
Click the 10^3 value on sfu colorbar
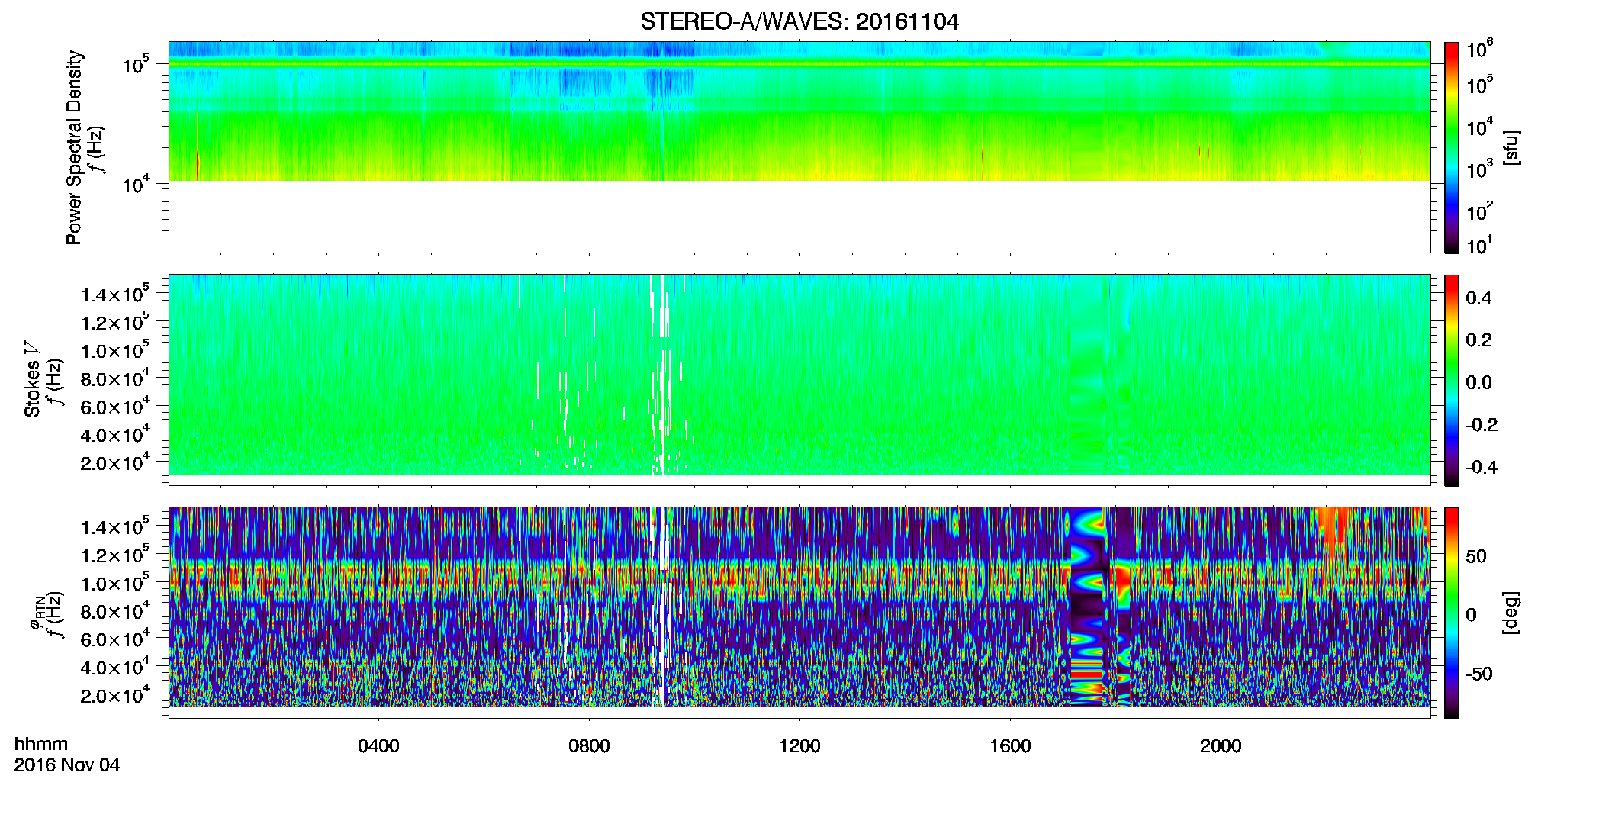click(x=1479, y=169)
